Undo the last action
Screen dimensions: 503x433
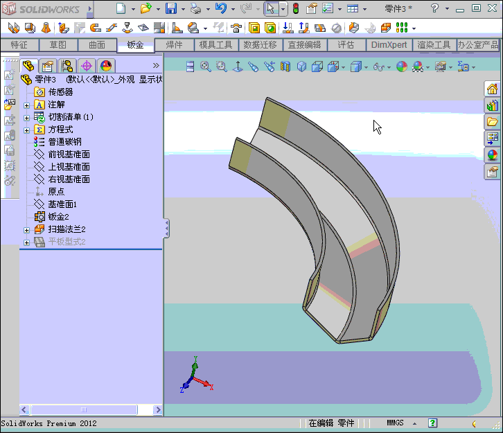pos(221,8)
